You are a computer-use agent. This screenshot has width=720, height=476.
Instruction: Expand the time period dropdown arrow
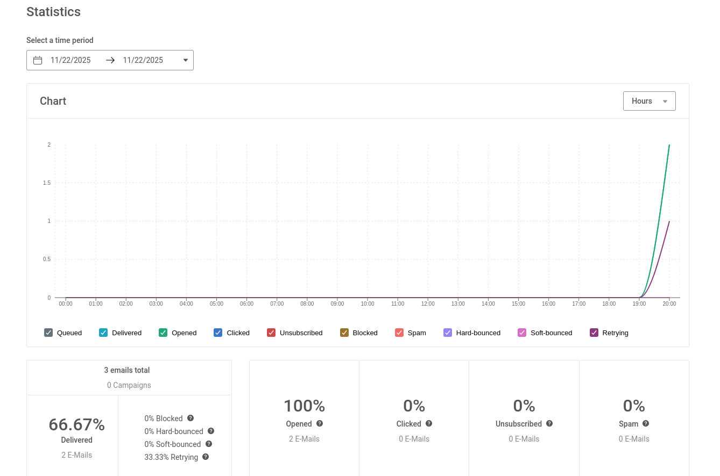pos(186,60)
